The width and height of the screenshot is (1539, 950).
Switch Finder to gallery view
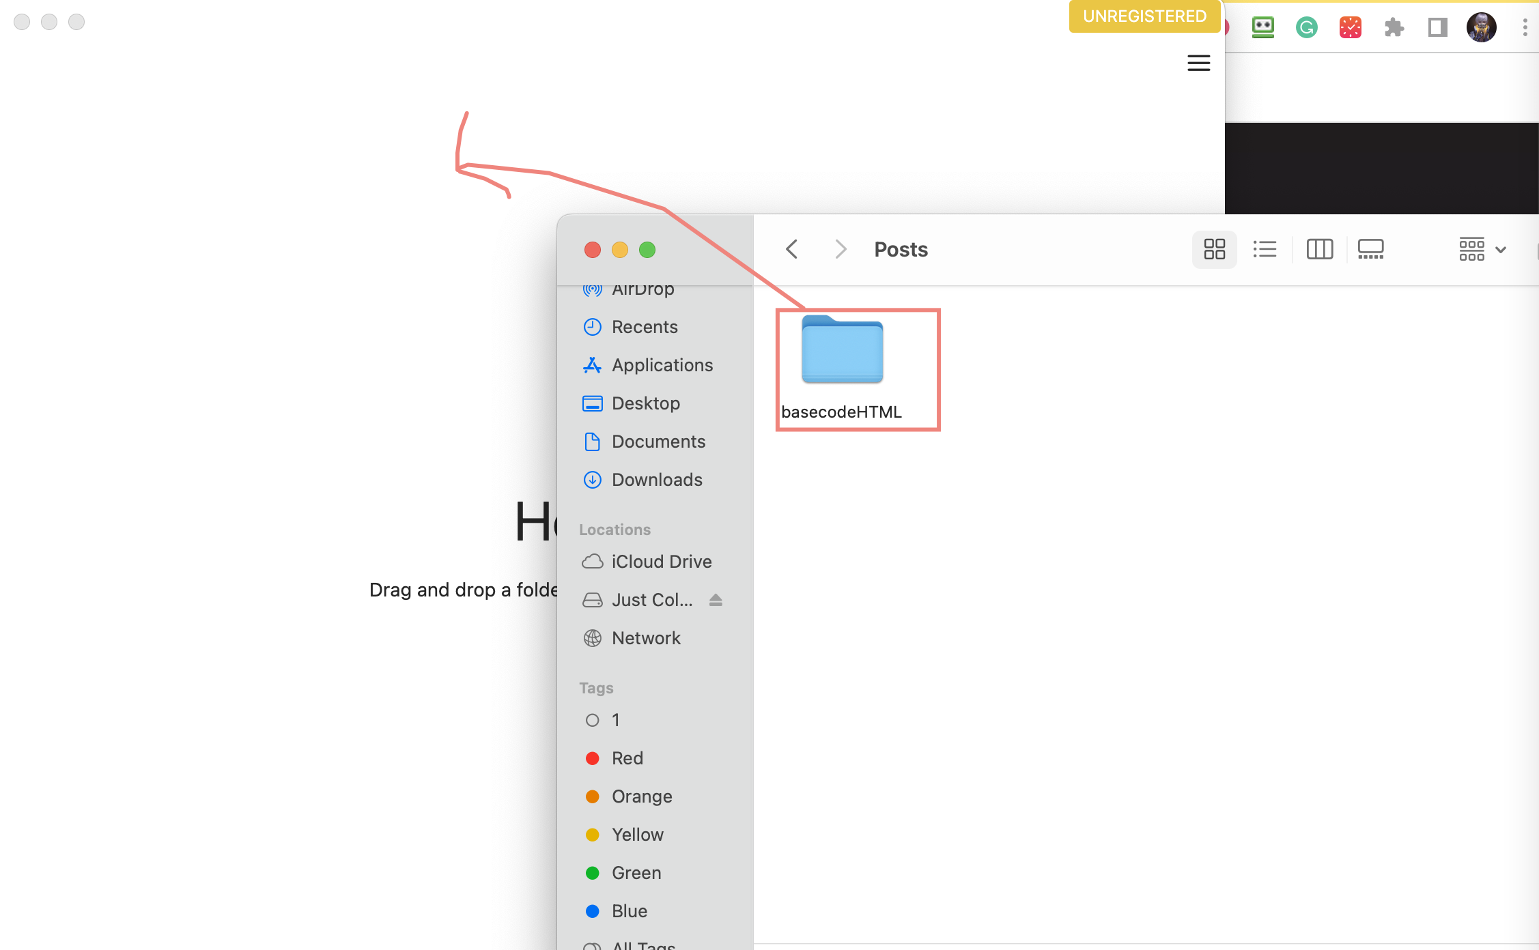click(1370, 249)
